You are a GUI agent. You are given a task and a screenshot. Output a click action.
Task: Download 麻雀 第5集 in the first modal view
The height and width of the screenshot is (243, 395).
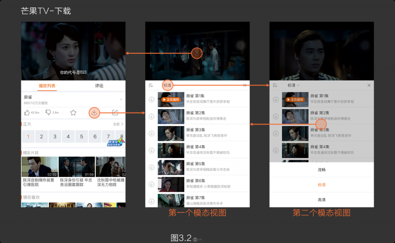point(152,167)
